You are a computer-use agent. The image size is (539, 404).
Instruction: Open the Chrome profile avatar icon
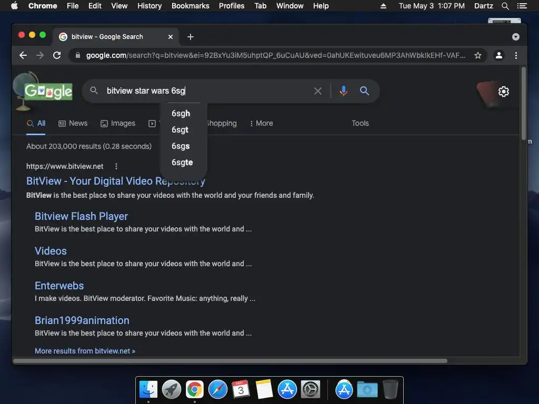pyautogui.click(x=499, y=55)
